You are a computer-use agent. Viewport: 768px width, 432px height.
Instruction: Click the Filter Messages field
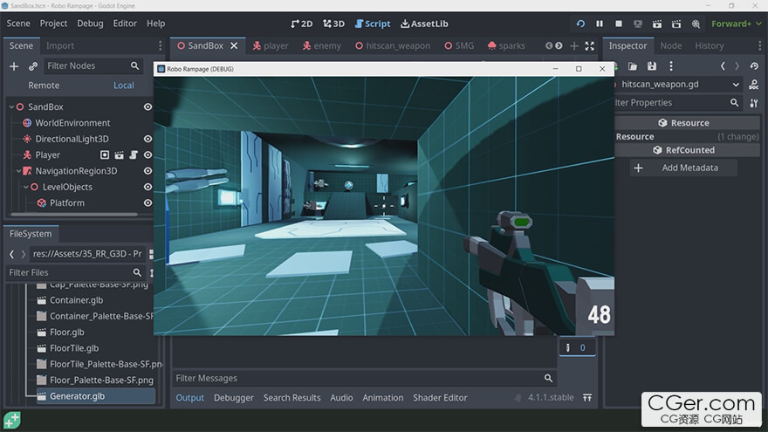click(365, 378)
